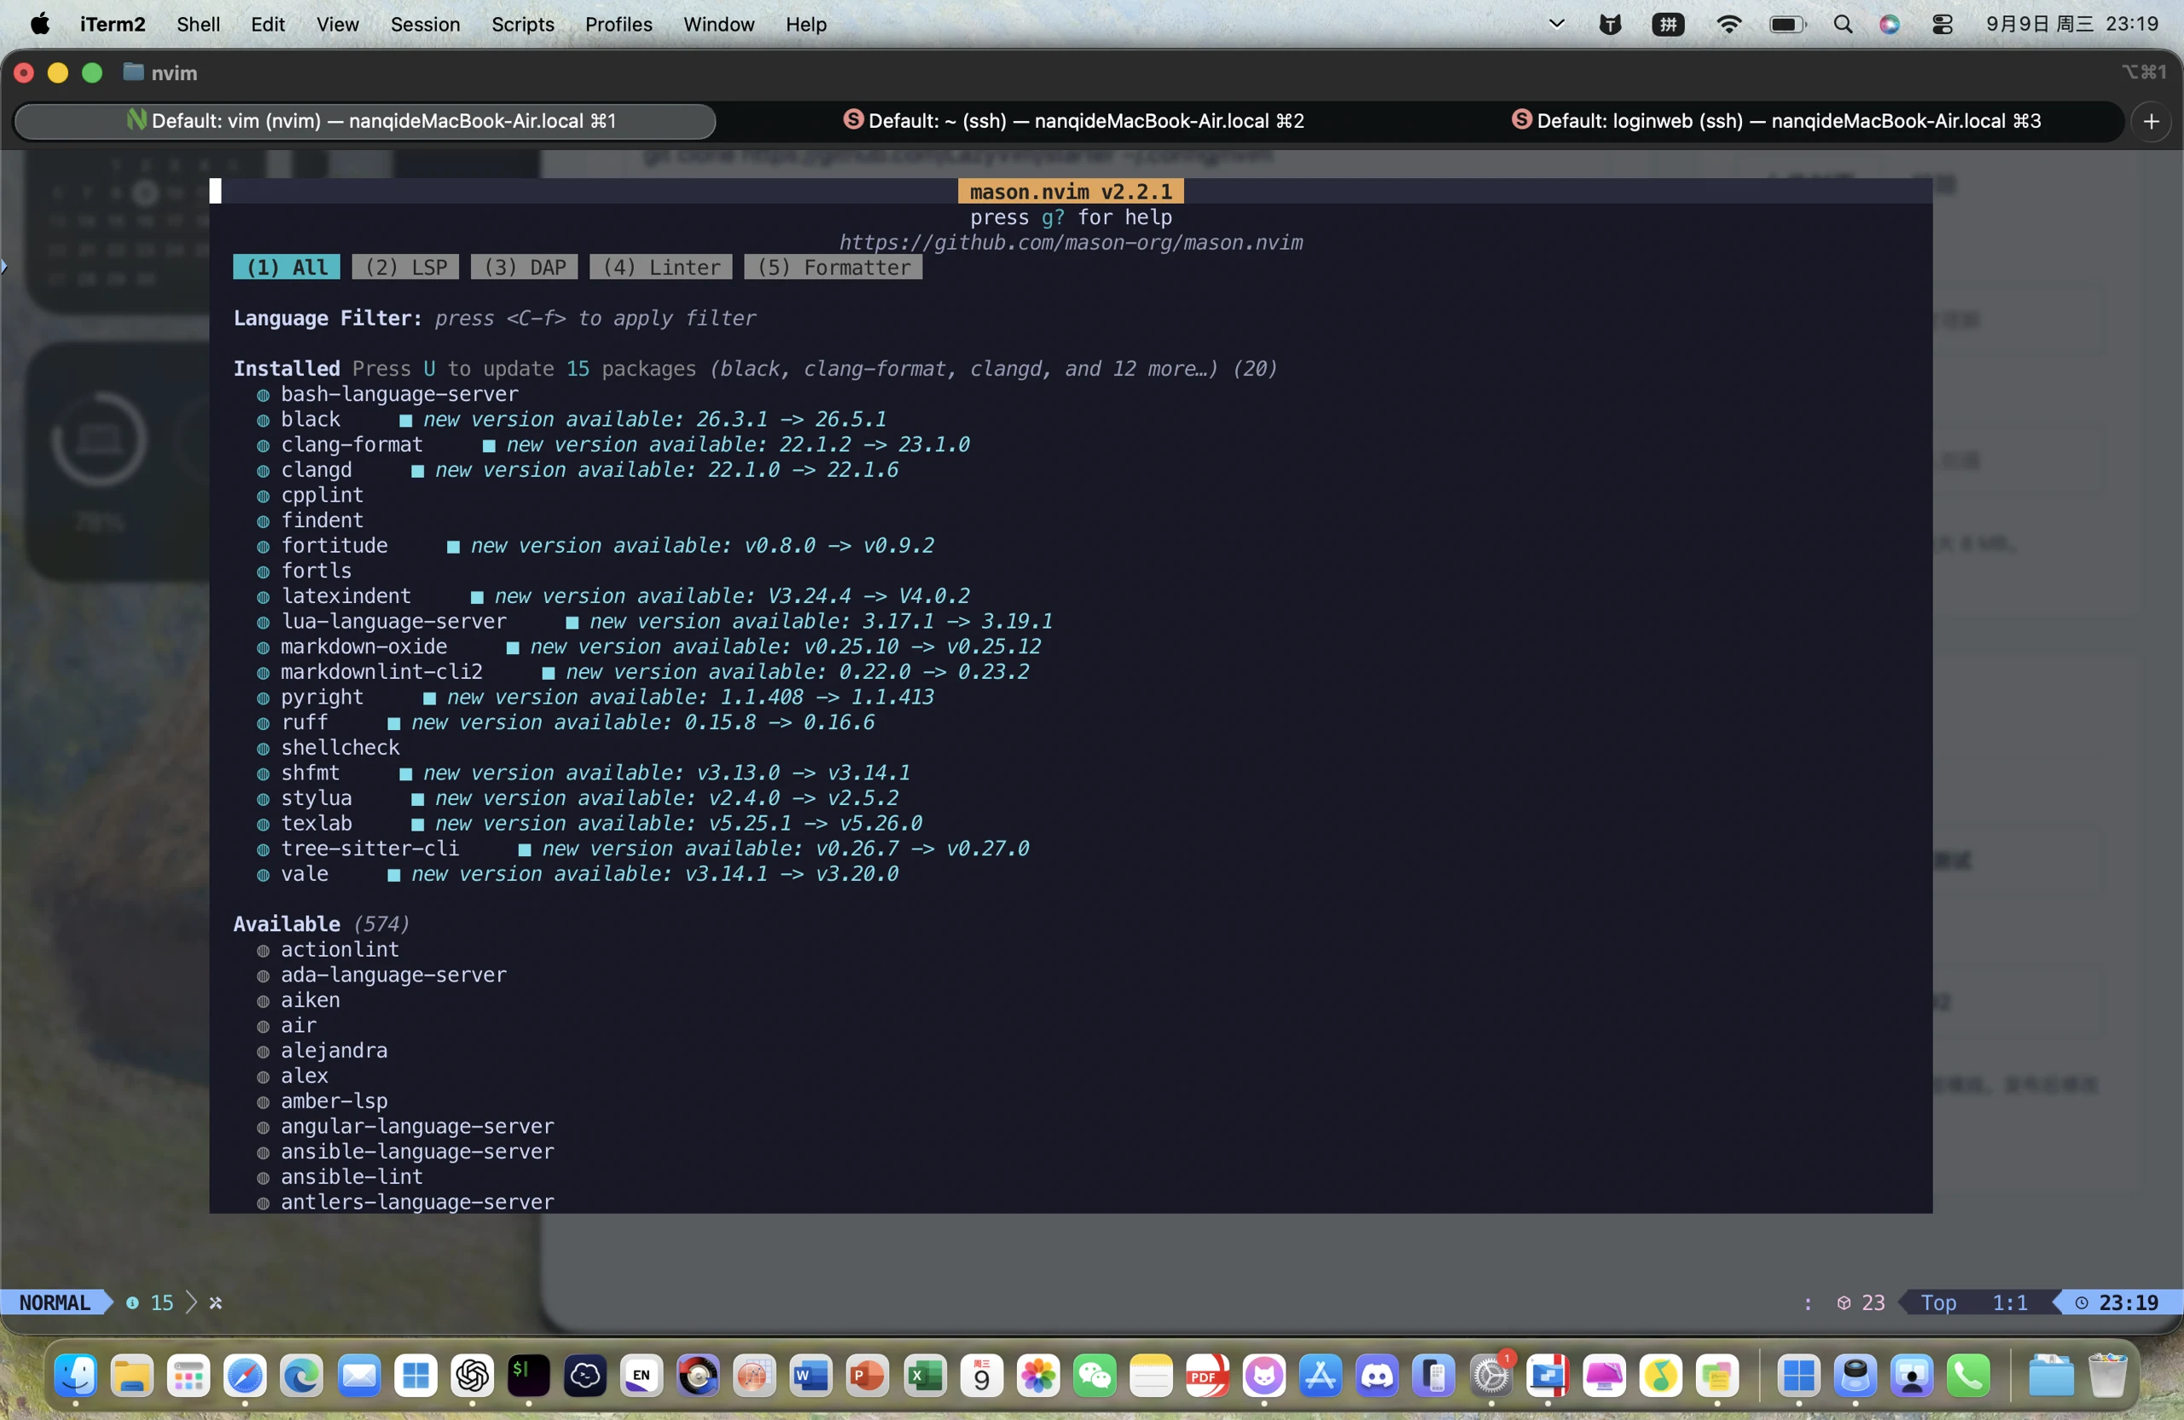Switch to the vim (nvim) tab
Viewport: 2184px width, 1420px height.
coord(366,121)
